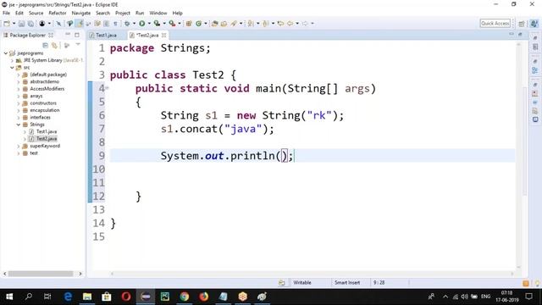The height and width of the screenshot is (305, 542).
Task: Click the Forward navigation arrow icon
Action: tap(305, 24)
